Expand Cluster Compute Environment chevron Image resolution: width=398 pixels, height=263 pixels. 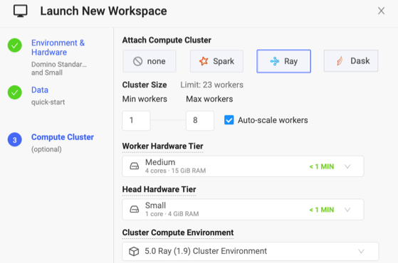click(x=361, y=252)
